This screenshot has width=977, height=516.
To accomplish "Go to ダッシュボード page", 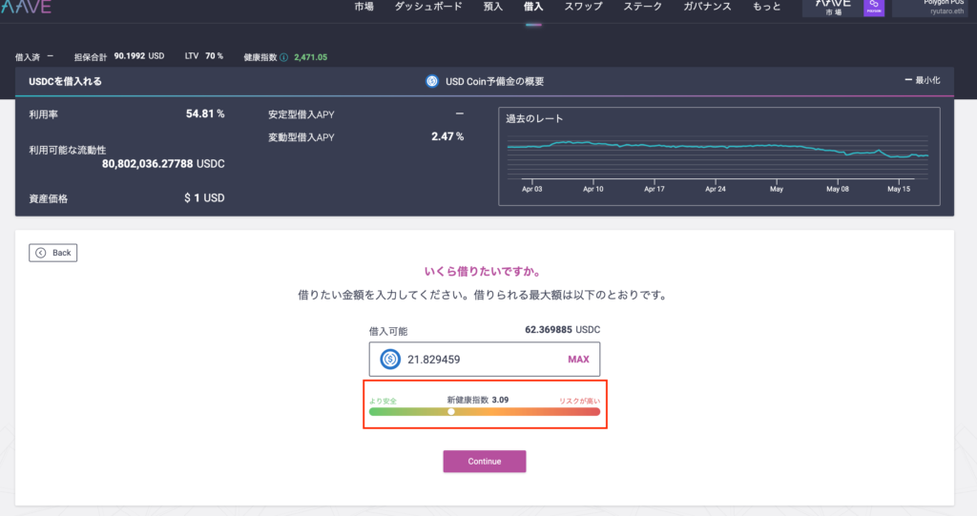I will 428,7.
